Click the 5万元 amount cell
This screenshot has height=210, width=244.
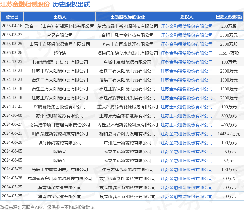pyautogui.click(x=229, y=161)
